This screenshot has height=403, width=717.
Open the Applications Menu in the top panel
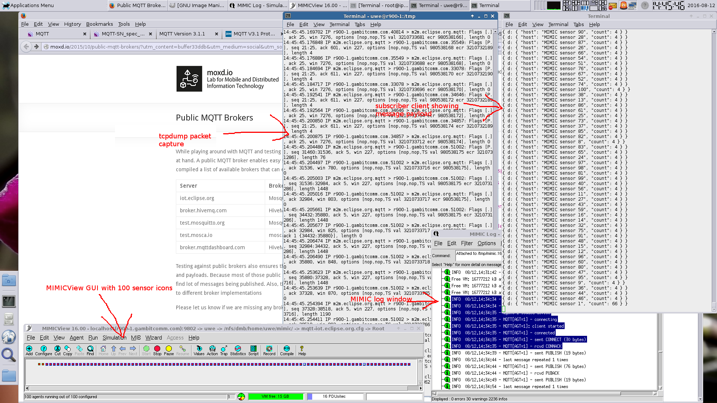[x=28, y=5]
